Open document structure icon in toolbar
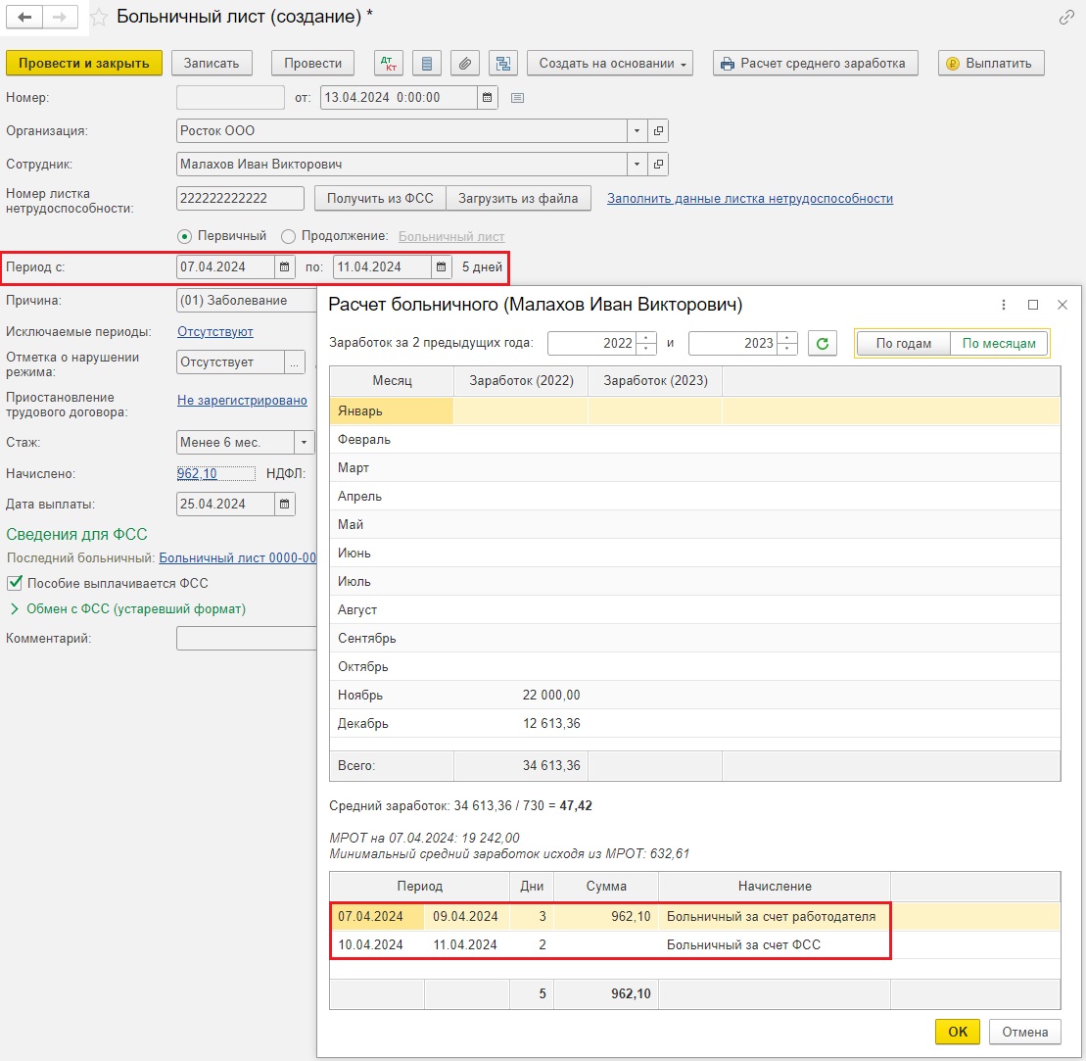 (x=502, y=63)
